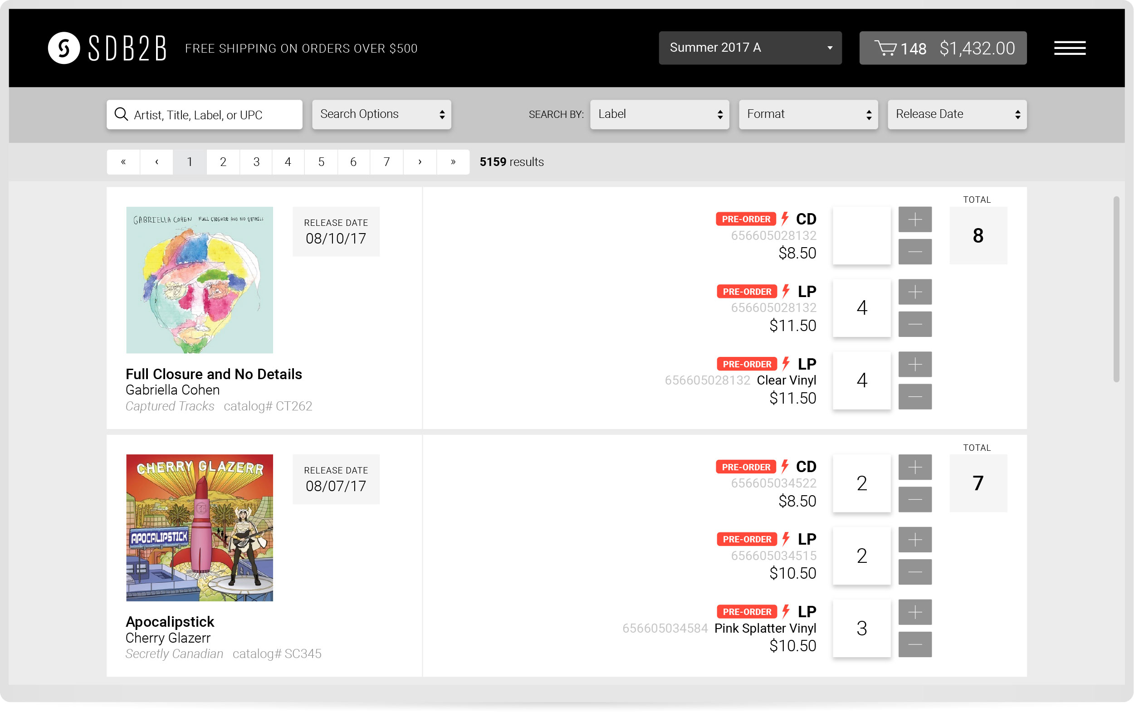Expand the Search Options dropdown
1134x712 pixels.
pos(381,114)
